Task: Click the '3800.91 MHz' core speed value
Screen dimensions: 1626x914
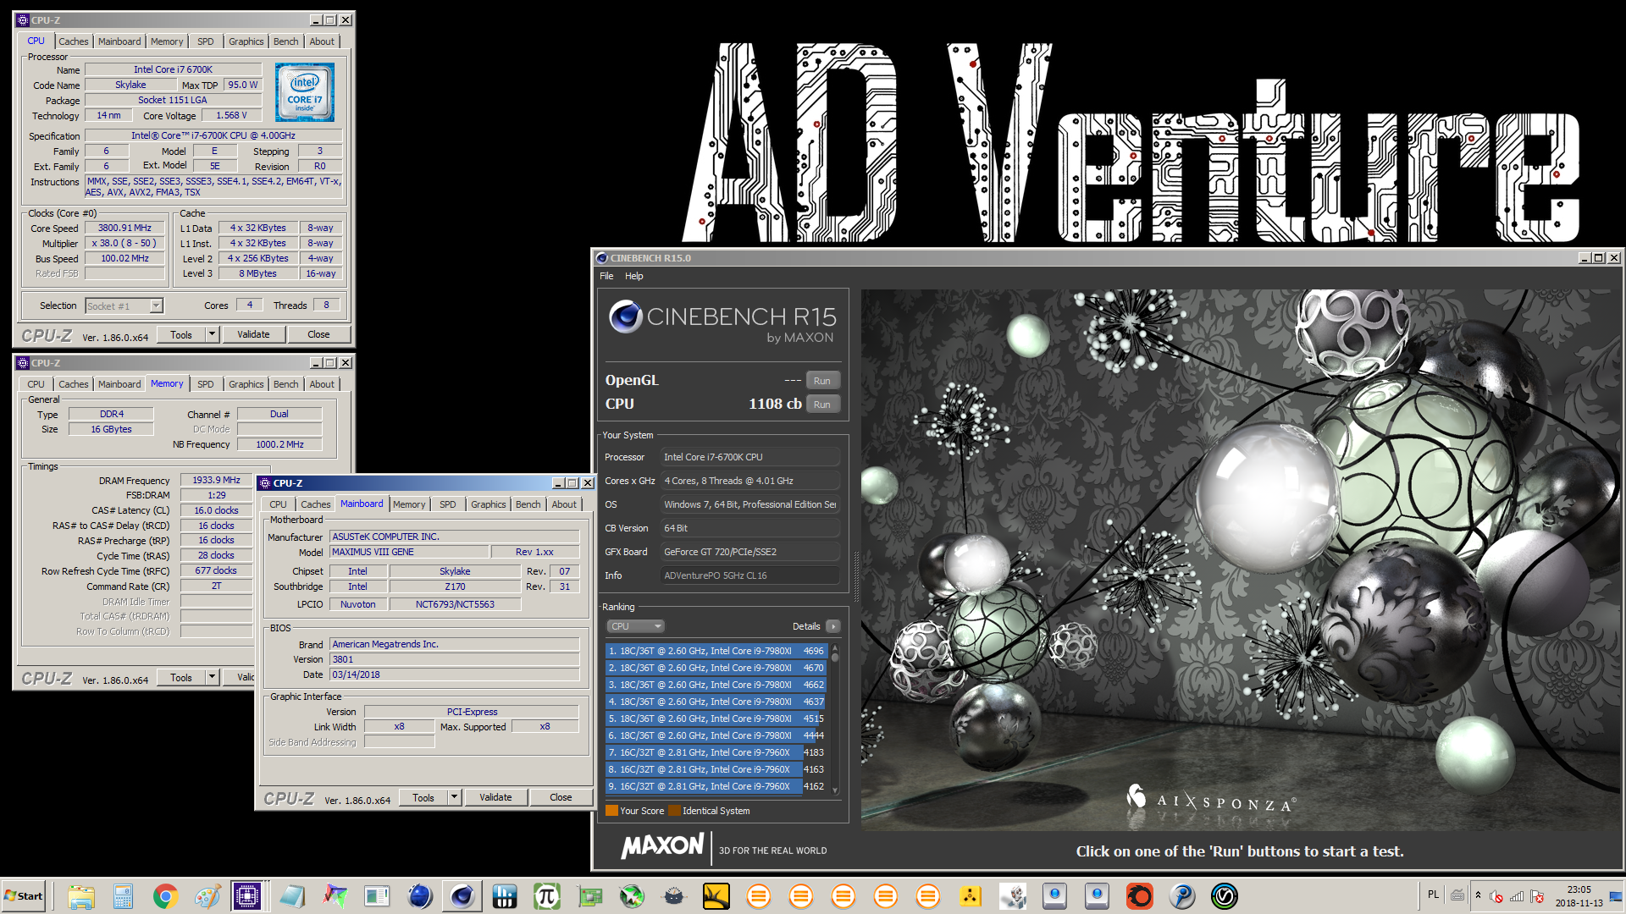Action: [124, 228]
